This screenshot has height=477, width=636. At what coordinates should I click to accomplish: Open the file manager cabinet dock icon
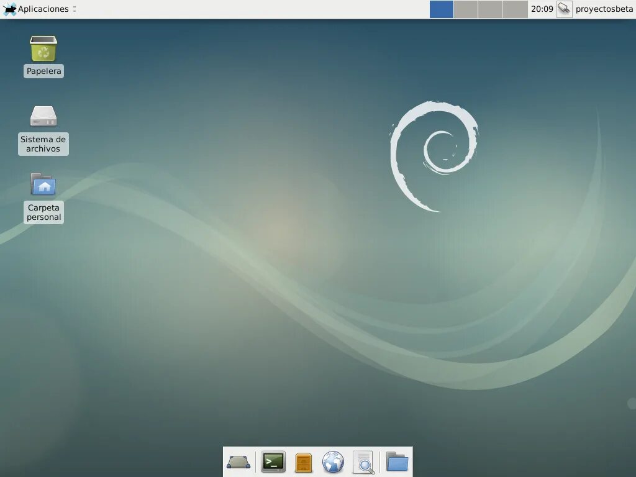click(x=303, y=462)
